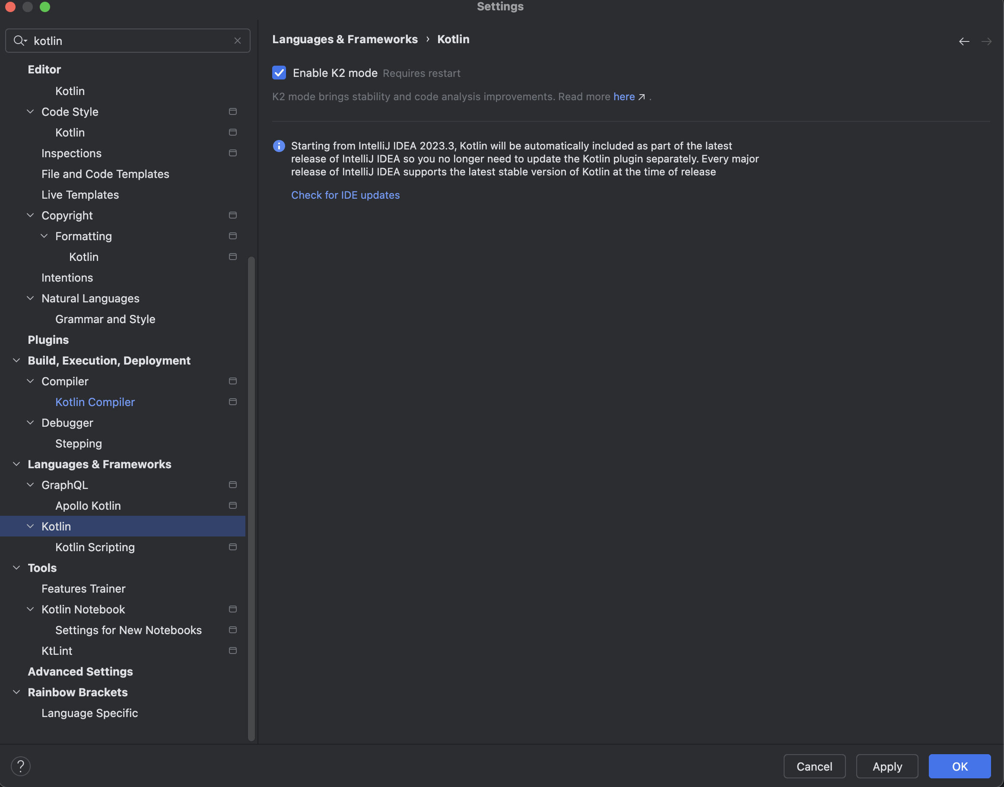Click the project-level icon beside KtLint

click(x=233, y=651)
